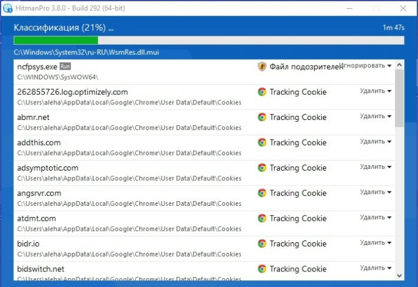Click Cookies path under angsrvr.com
Viewport: 418px width, 287px height.
click(129, 203)
